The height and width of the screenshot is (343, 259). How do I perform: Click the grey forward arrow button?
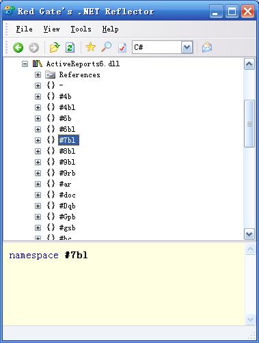(34, 48)
